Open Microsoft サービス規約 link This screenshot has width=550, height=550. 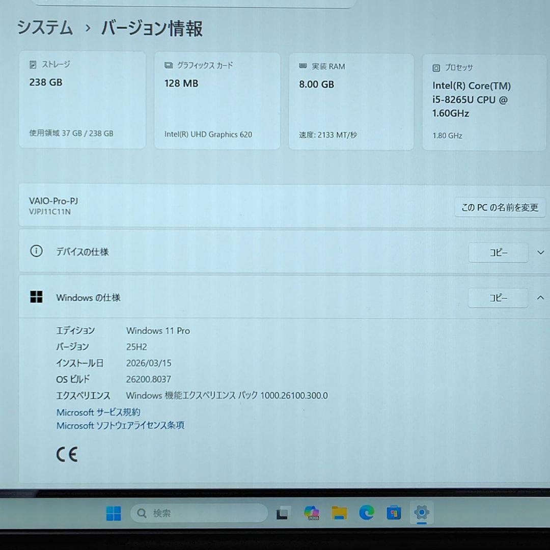[x=99, y=412]
